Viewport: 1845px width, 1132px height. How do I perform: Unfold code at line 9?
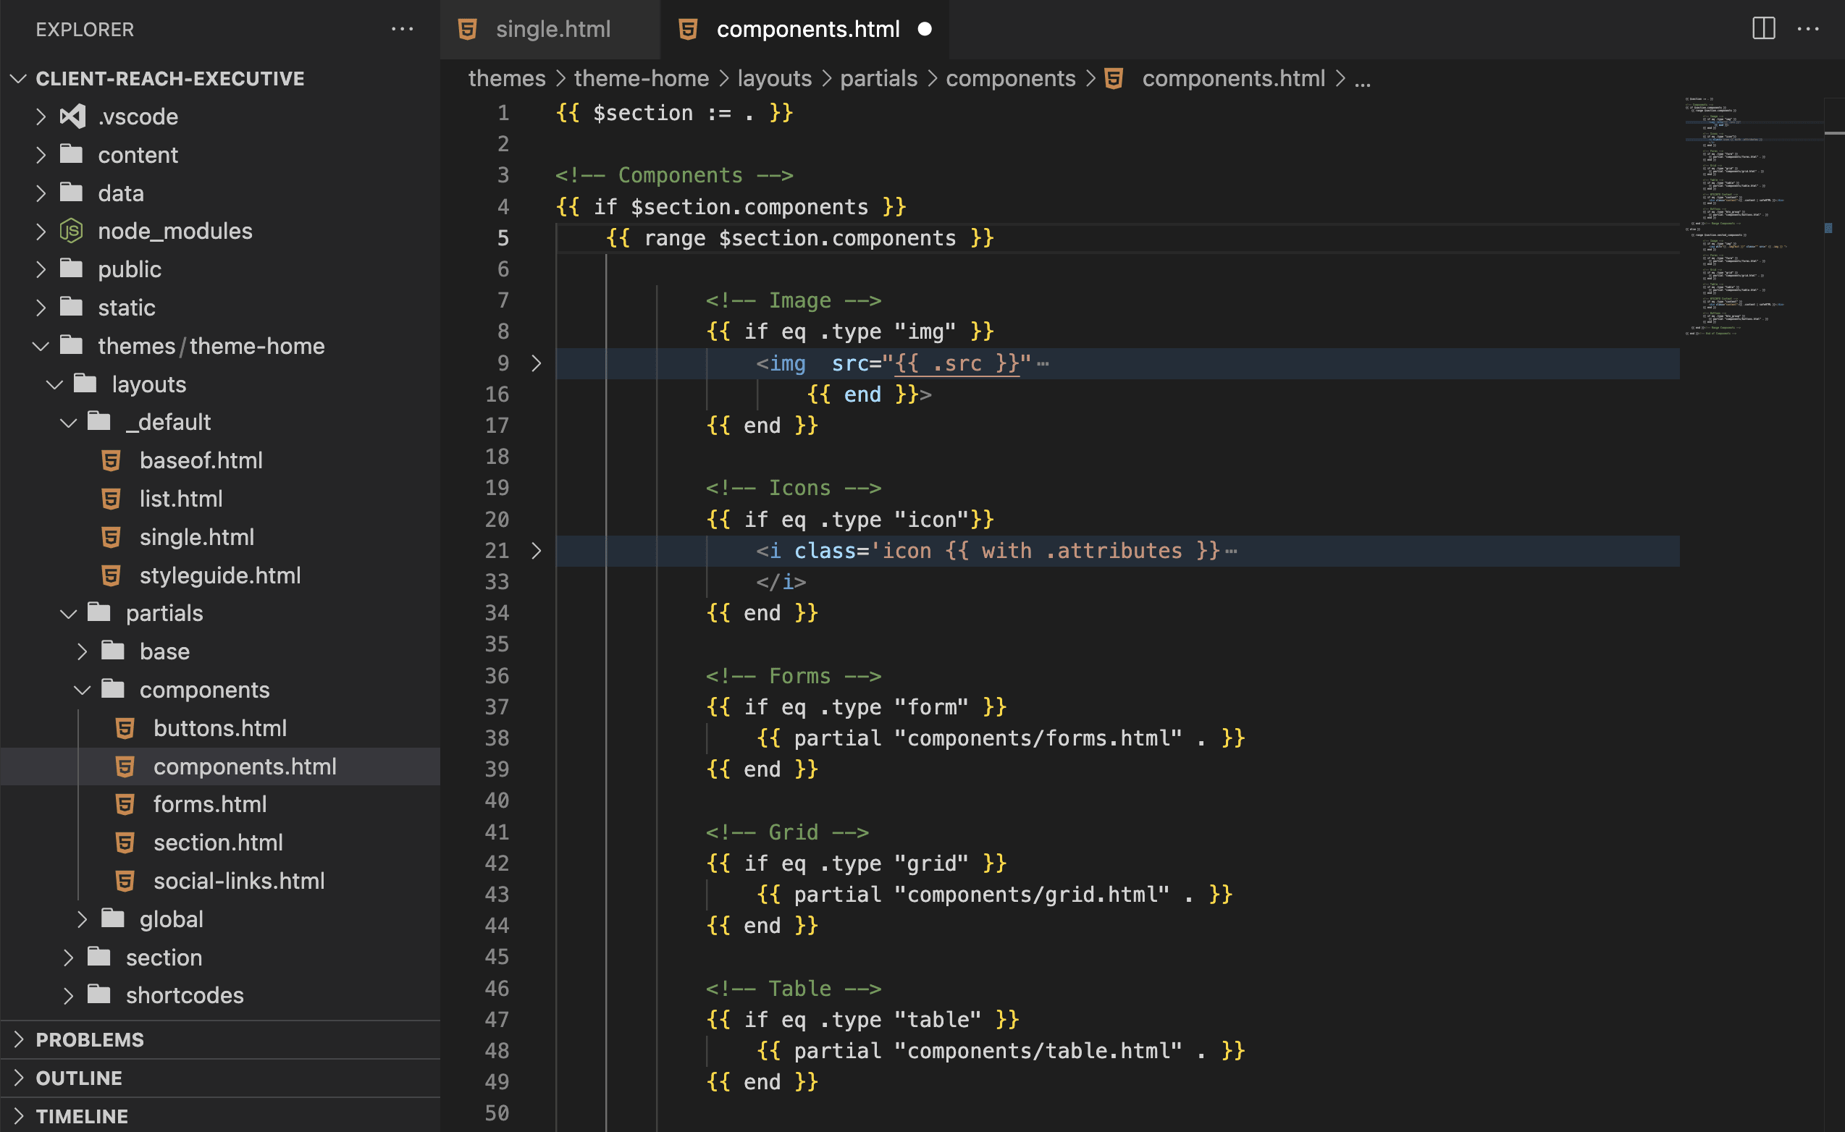pyautogui.click(x=536, y=363)
